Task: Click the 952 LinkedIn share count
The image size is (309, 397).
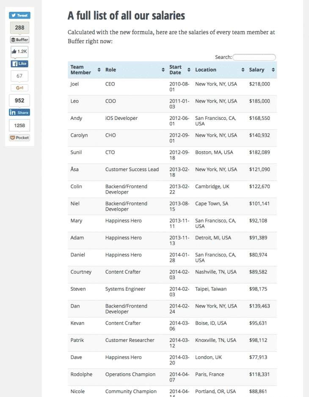Action: (19, 100)
